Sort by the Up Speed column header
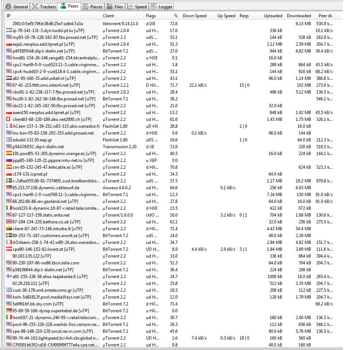The image size is (346, 350). pyautogui.click(x=223, y=15)
